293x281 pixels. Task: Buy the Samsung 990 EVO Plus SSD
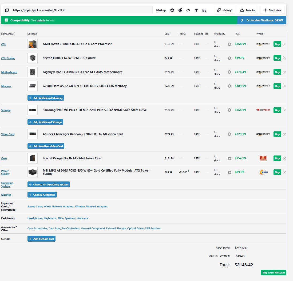pyautogui.click(x=277, y=110)
